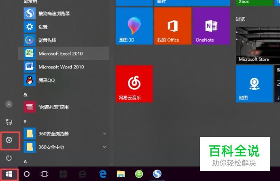Select the Microsoft Excel 2010 label
This screenshot has width=280, height=181.
click(x=61, y=53)
